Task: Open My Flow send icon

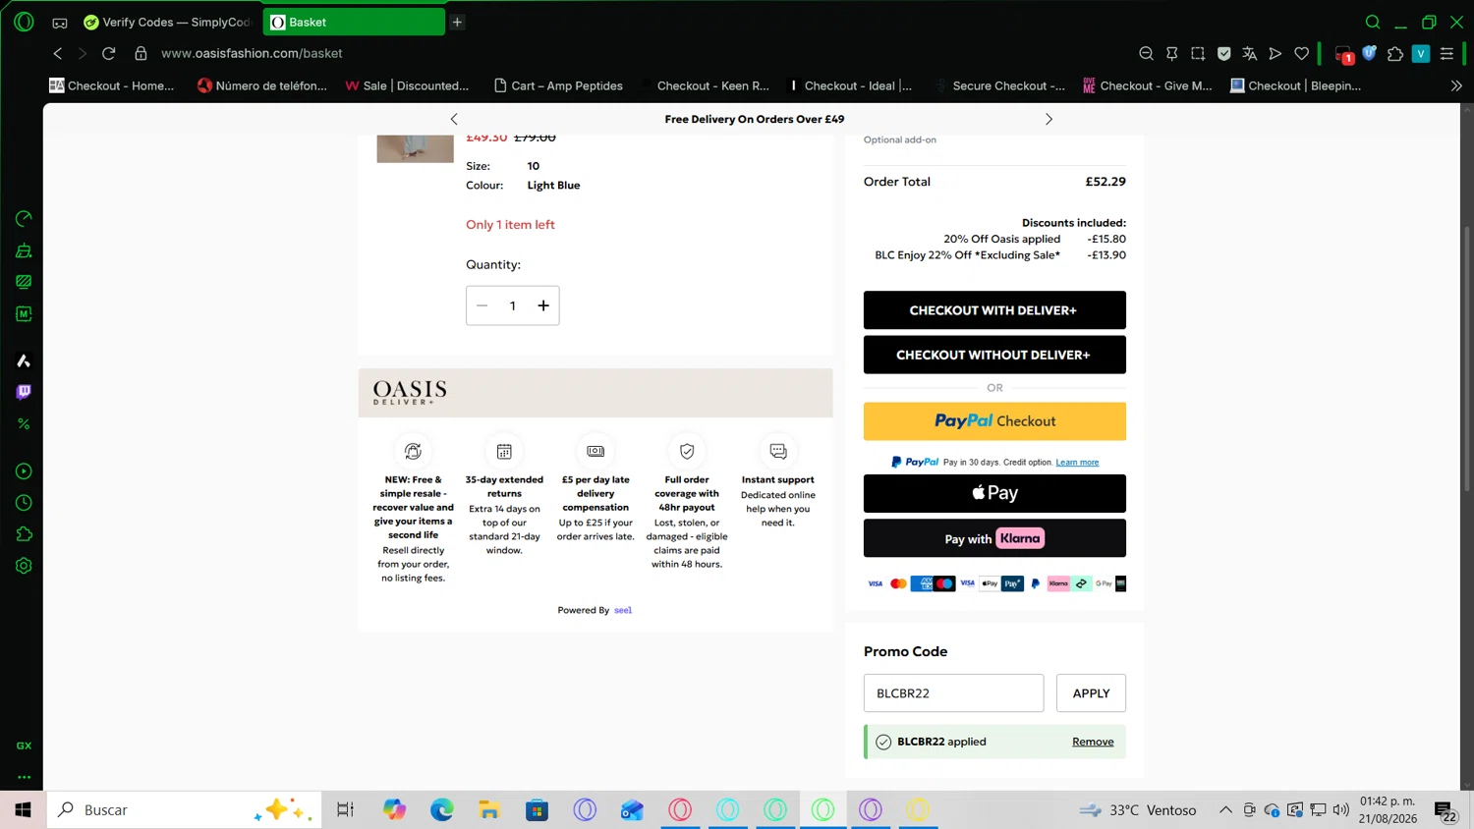Action: 1276,54
